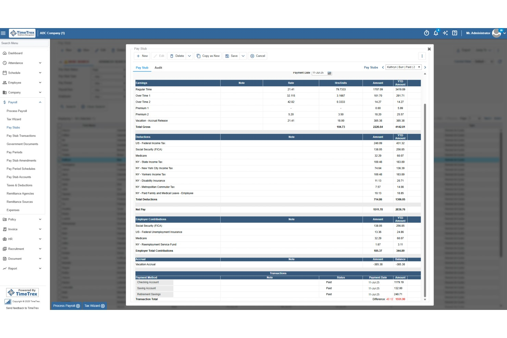This screenshot has height=338, width=507.
Task: Click the Delete button
Action: (177, 56)
